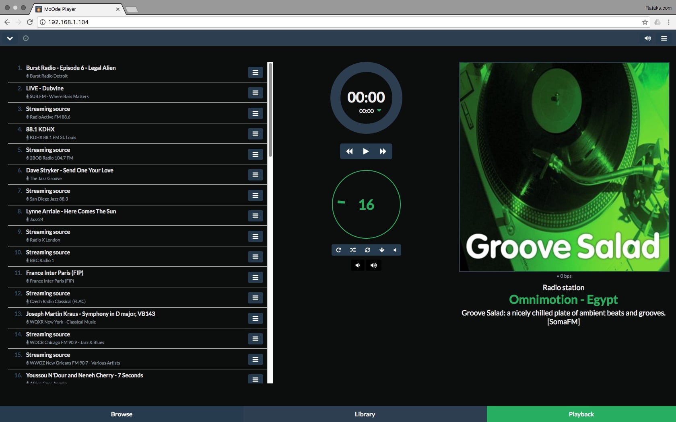Click the Radio station label
Image resolution: width=676 pixels, height=422 pixels.
tap(563, 288)
